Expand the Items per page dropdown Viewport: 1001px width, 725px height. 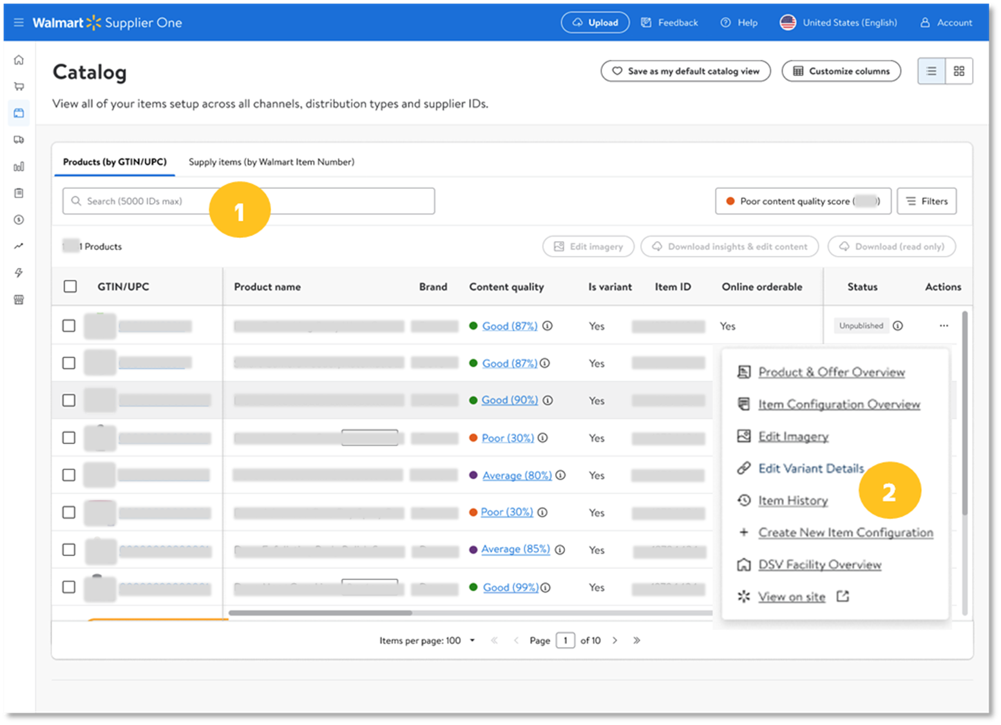(472, 641)
